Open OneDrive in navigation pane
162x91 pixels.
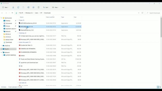7,45
